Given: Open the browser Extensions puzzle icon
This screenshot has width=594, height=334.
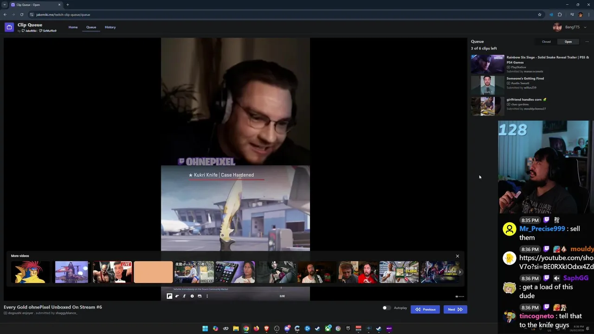Looking at the screenshot, I should coord(560,14).
